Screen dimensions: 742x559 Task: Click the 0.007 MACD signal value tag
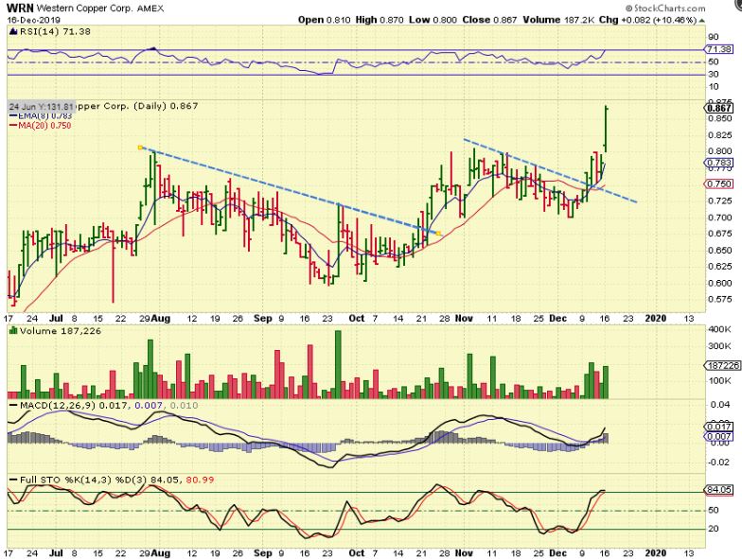pyautogui.click(x=719, y=436)
